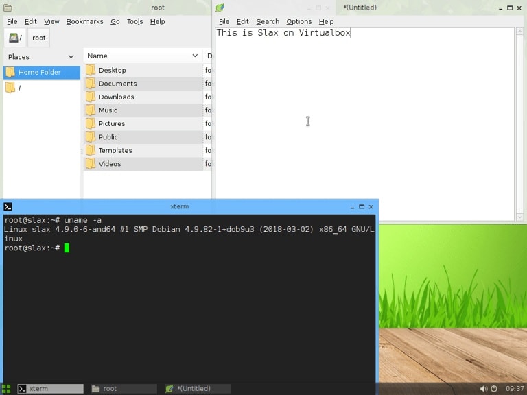
Task: Click the volume icon in system tray
Action: [x=484, y=389]
